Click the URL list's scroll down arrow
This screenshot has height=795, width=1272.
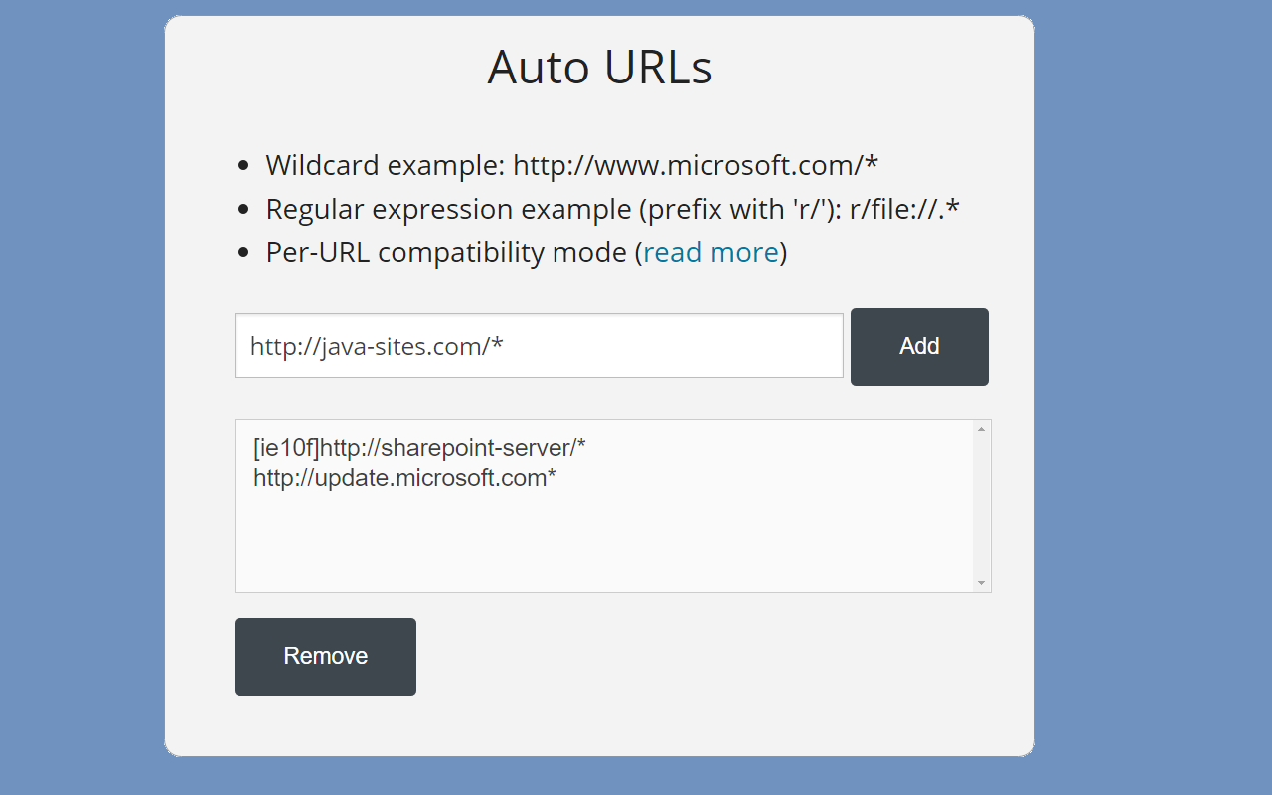981,583
